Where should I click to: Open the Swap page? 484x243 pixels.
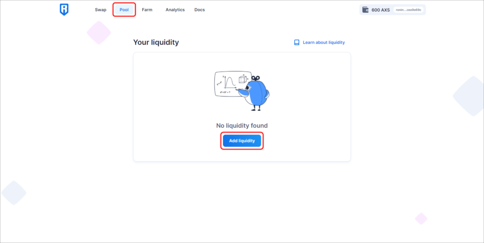coord(101,10)
